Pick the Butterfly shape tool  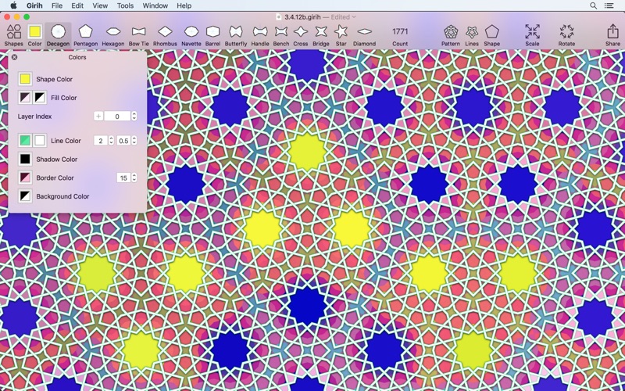[236, 34]
